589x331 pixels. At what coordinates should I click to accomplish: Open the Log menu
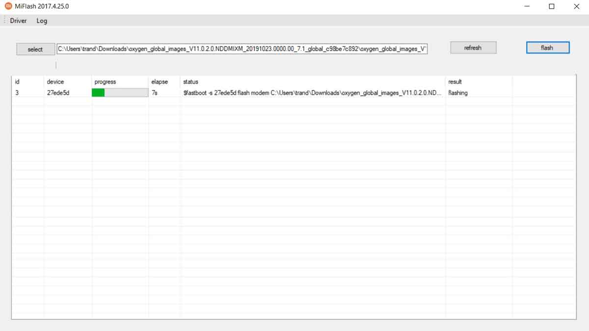(x=42, y=21)
